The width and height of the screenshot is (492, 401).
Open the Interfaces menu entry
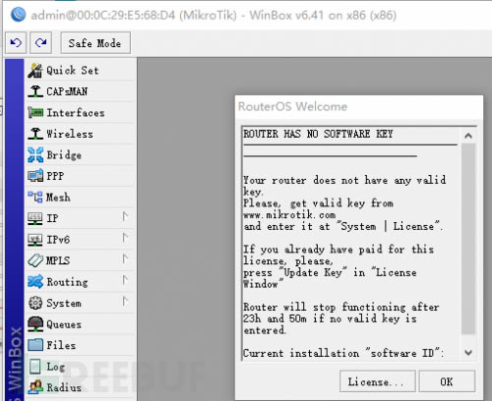[x=81, y=113]
